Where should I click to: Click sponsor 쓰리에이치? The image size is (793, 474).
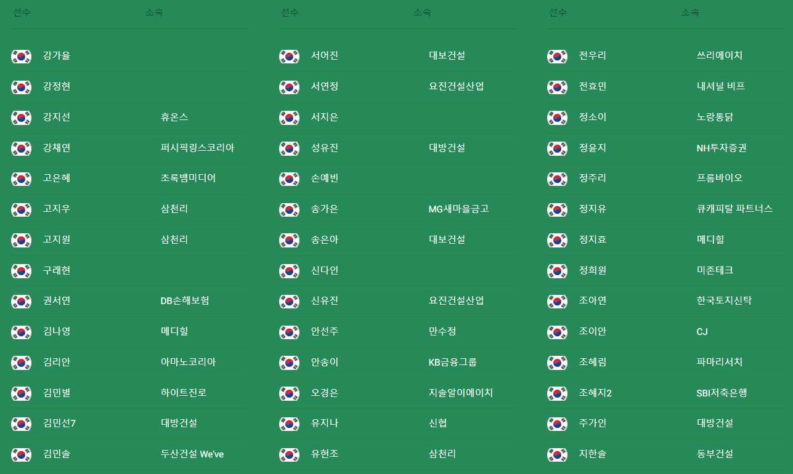point(720,55)
